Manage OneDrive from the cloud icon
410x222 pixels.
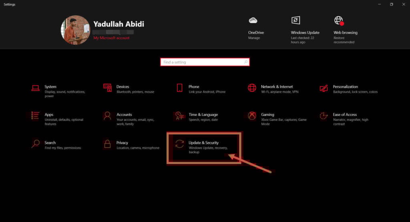coord(253,20)
